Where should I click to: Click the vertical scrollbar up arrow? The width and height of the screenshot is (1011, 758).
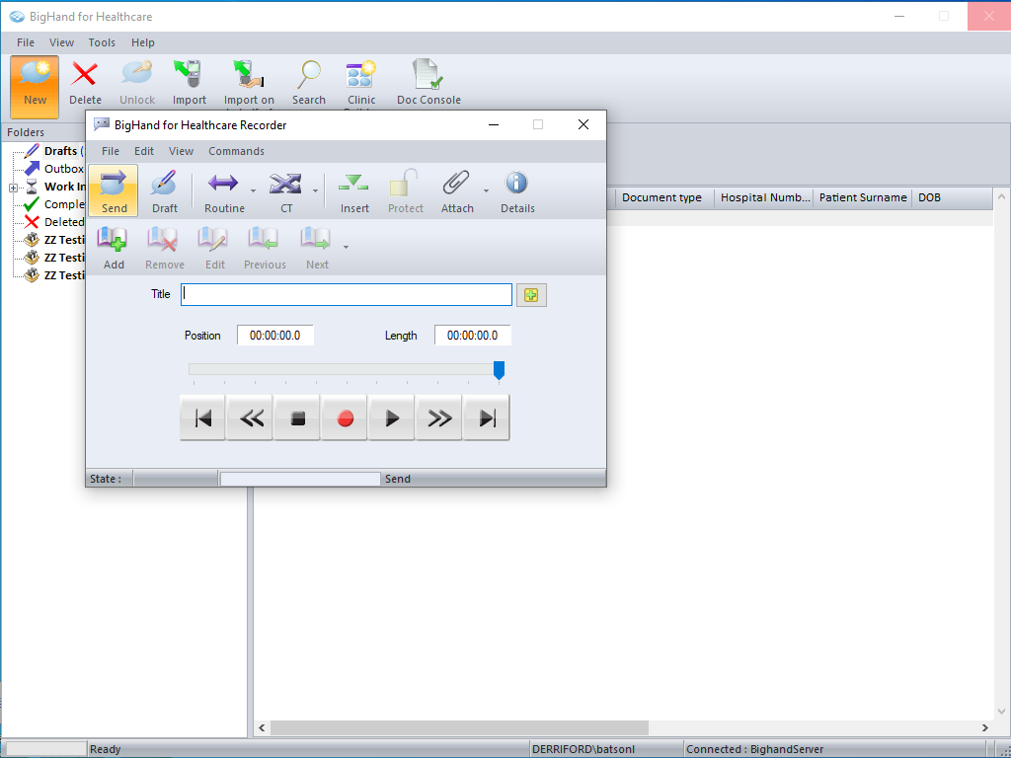point(1001,196)
